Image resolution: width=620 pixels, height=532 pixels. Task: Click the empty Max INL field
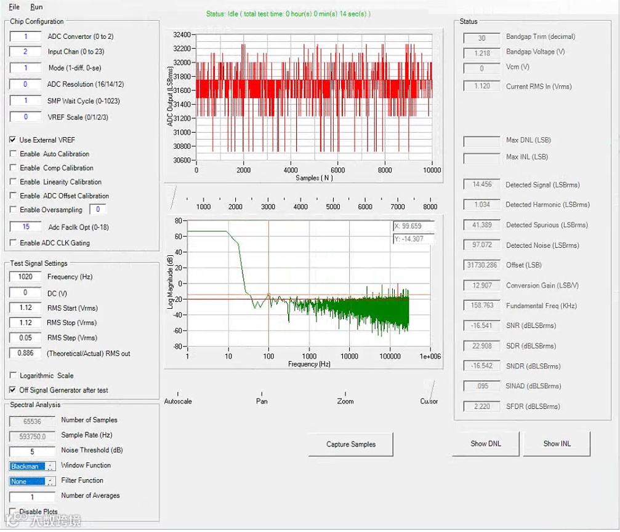point(481,159)
